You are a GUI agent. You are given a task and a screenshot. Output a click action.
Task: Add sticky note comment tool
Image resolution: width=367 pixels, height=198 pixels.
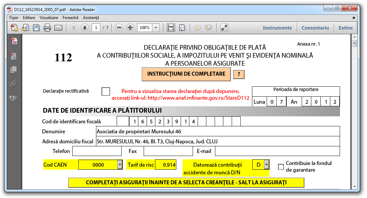tap(198, 28)
